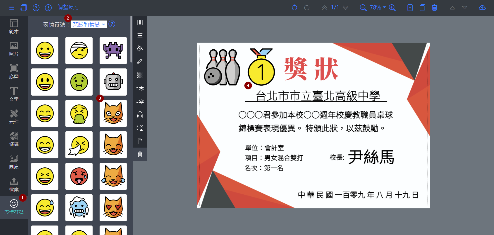The image size is (494, 235).
Task: Bring selected layer forward
Action: point(140,88)
